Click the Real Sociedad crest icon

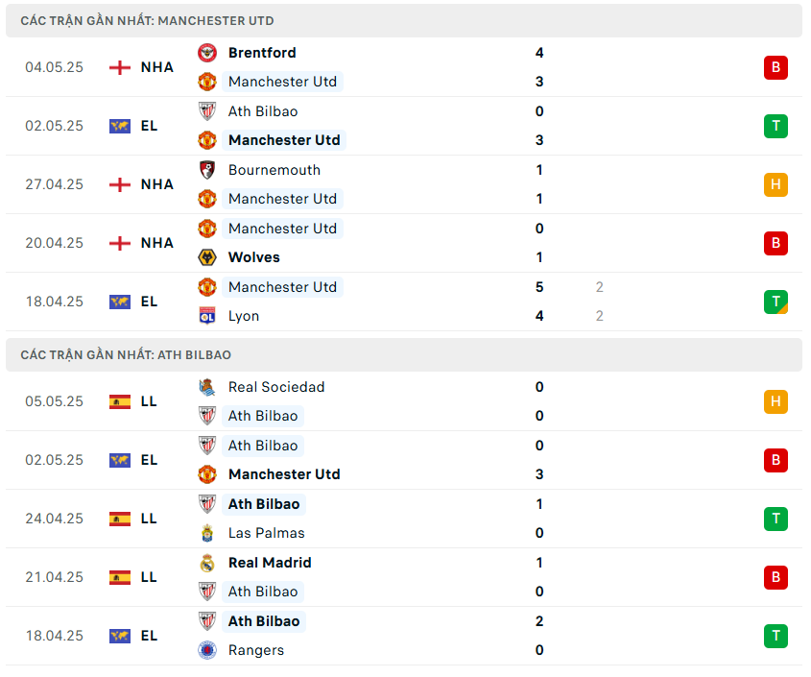point(207,387)
